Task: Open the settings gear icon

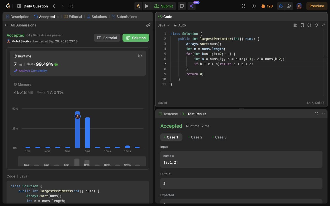Action: (x=254, y=6)
